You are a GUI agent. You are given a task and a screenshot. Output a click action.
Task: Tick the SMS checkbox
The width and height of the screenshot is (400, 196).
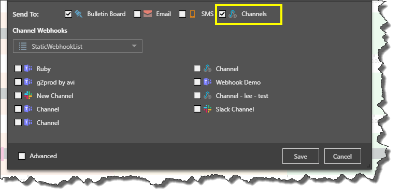pyautogui.click(x=182, y=14)
